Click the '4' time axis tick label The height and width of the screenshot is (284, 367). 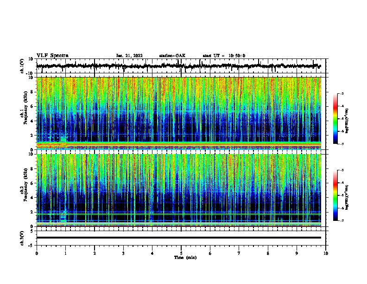[152, 253]
